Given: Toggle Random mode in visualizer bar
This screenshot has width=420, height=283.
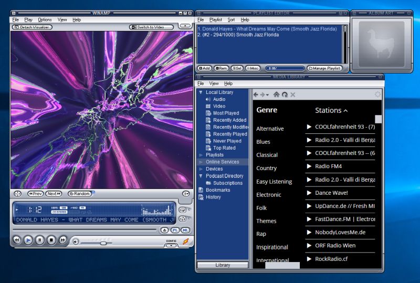Looking at the screenshot, I should [80, 194].
